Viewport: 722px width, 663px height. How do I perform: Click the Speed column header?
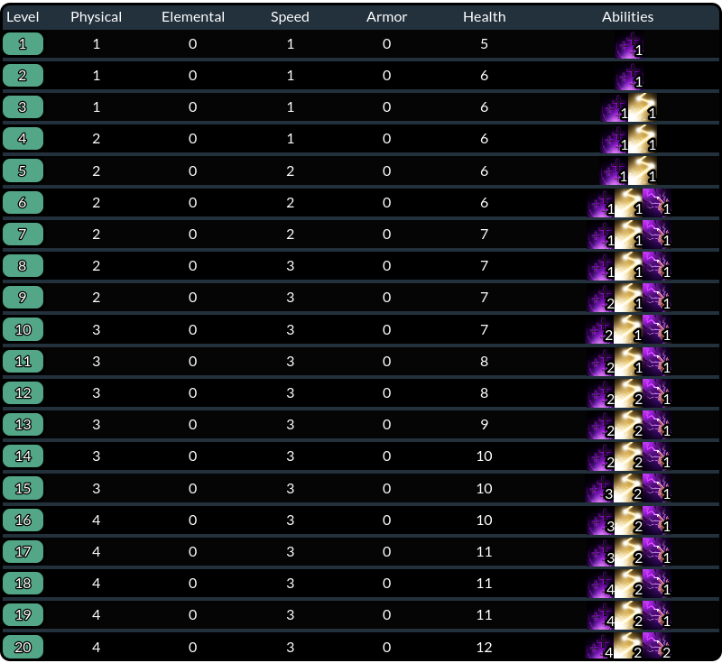(290, 17)
